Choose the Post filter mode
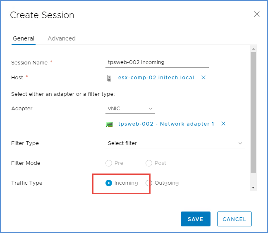This screenshot has height=233, width=268. (x=149, y=163)
